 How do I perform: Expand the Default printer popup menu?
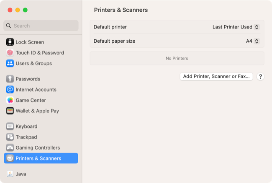point(236,27)
